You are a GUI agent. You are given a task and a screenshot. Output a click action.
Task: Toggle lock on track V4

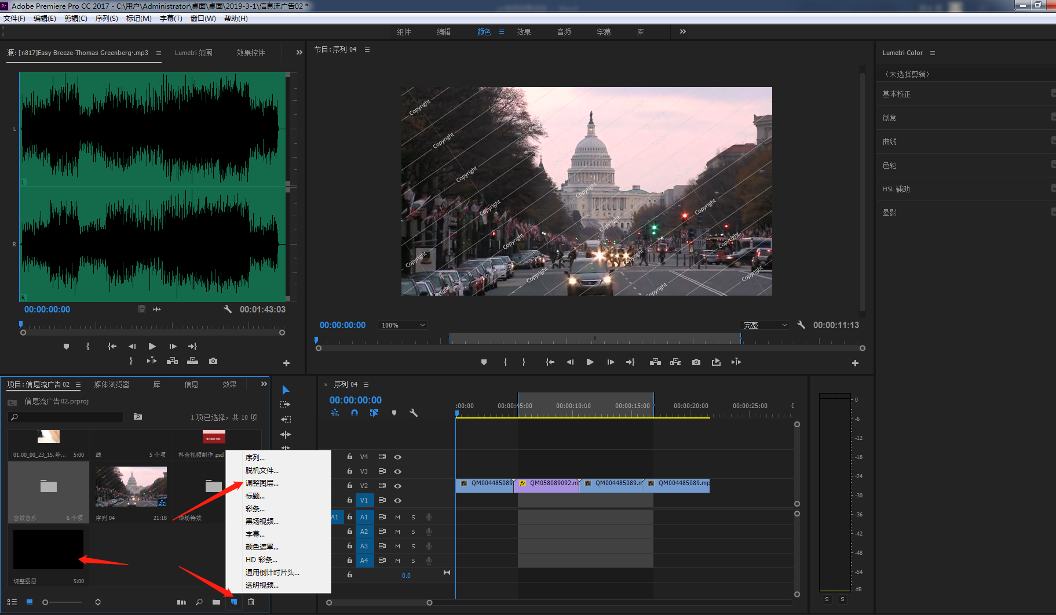tap(349, 457)
